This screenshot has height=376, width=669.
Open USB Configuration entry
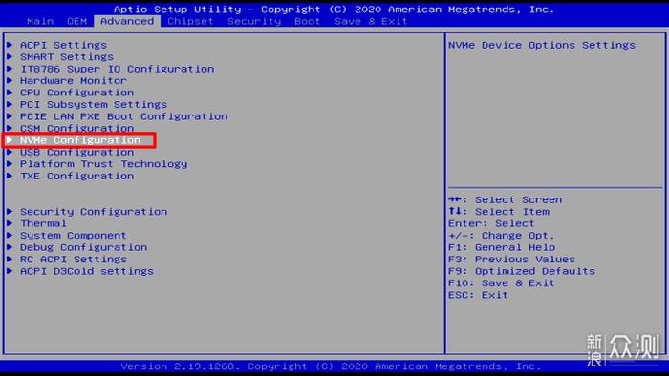tap(76, 153)
